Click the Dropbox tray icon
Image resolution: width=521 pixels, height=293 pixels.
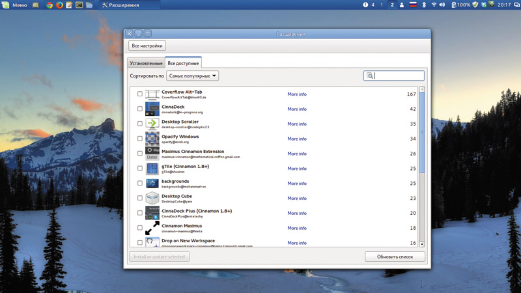(x=484, y=5)
